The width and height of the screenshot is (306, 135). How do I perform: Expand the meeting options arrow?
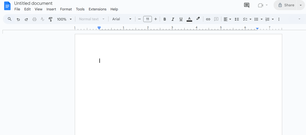coord(267,5)
